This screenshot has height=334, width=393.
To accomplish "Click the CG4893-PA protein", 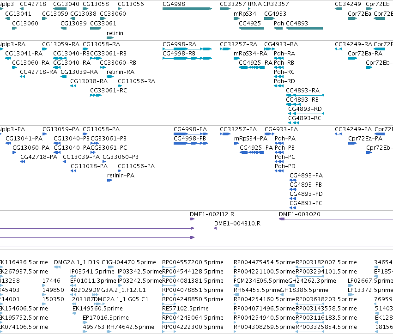I will [293, 180].
